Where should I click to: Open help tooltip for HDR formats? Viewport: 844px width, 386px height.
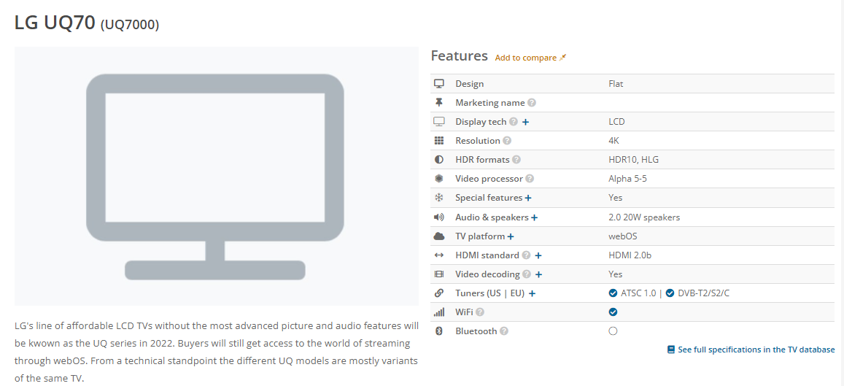click(516, 160)
